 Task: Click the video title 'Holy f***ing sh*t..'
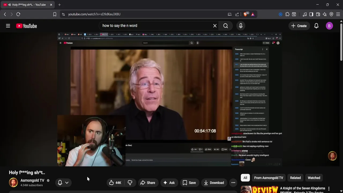27,172
